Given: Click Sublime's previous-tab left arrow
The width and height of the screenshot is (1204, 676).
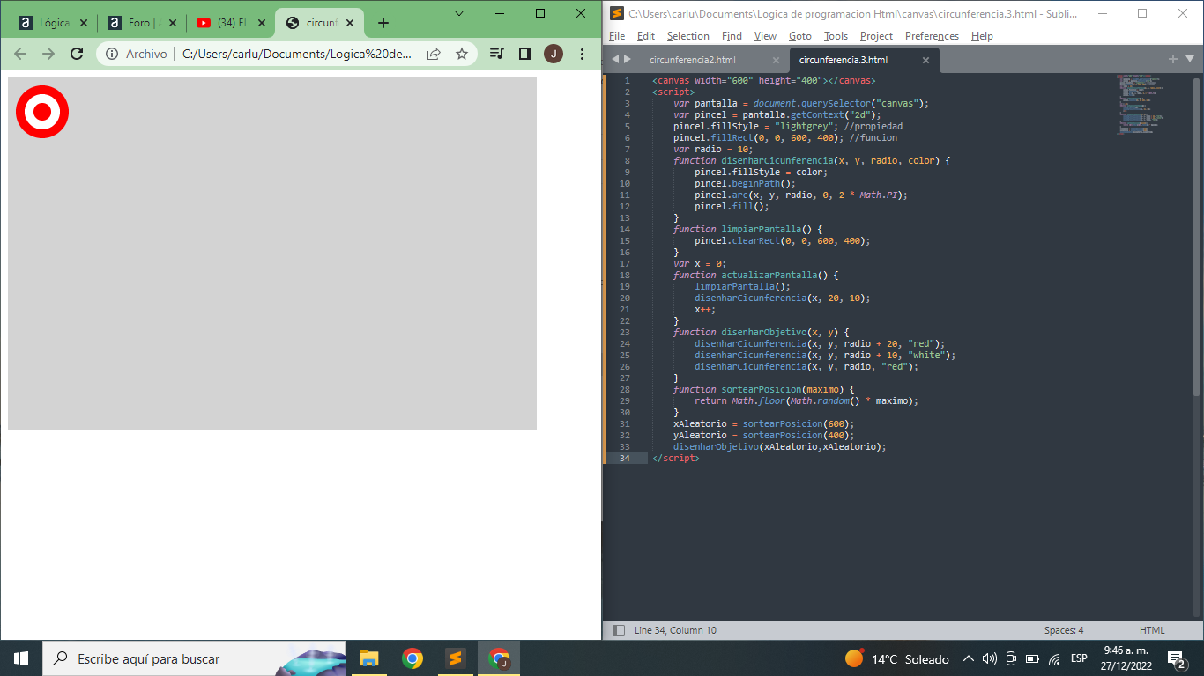Looking at the screenshot, I should coord(615,59).
